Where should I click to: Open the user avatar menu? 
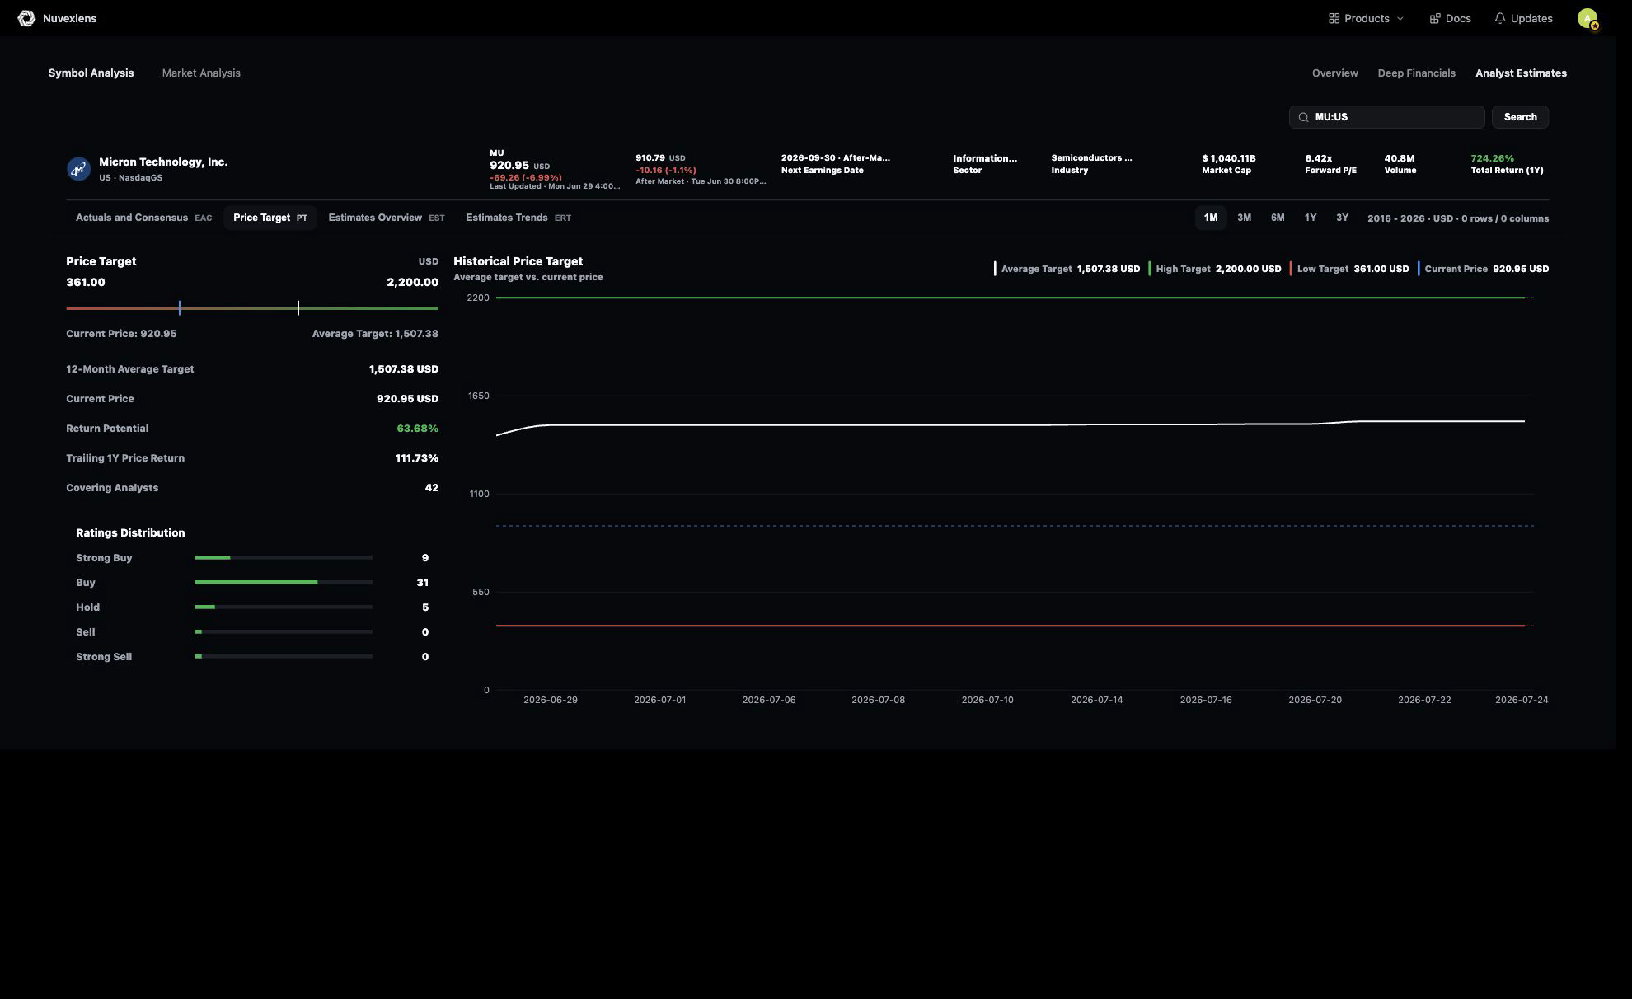(x=1587, y=18)
